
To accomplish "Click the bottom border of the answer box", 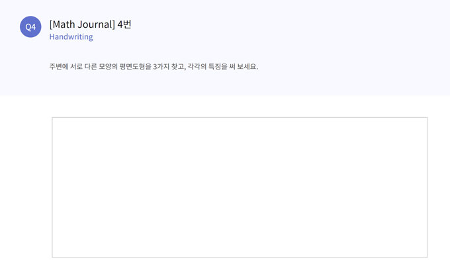I will point(240,257).
